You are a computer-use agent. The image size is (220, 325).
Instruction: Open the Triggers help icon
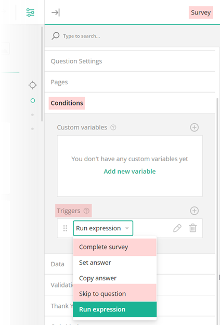[86, 211]
